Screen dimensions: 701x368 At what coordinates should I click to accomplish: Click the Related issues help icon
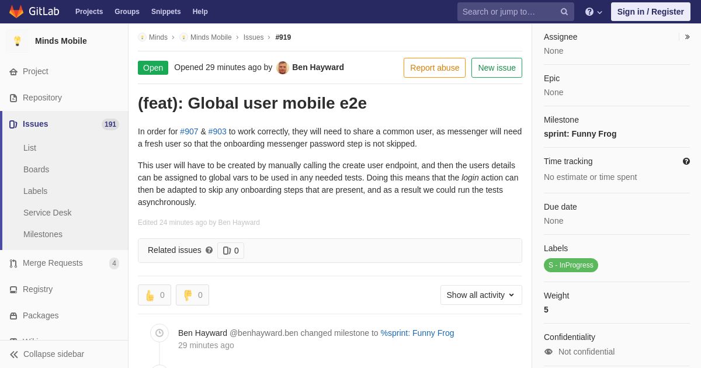click(209, 250)
